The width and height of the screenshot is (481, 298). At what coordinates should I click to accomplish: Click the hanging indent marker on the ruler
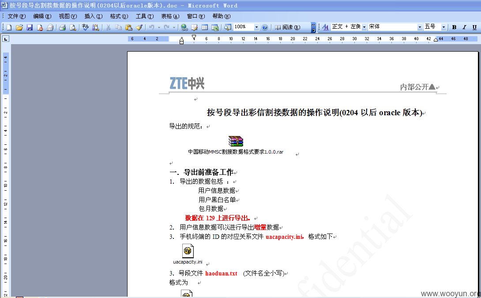coord(182,40)
